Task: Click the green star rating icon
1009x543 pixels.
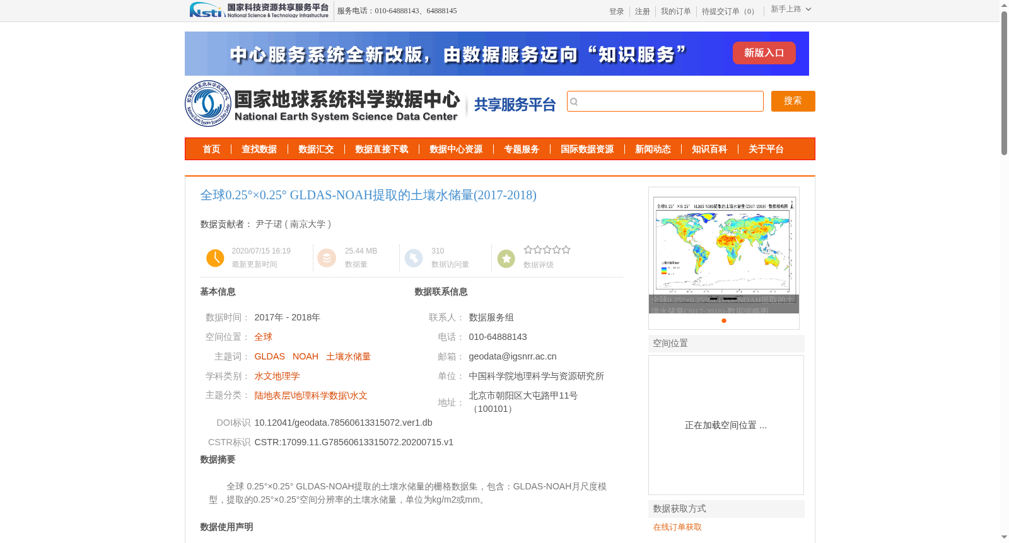Action: click(x=506, y=259)
